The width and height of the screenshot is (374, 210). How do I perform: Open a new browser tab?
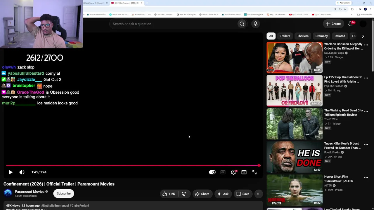pyautogui.click(x=147, y=3)
